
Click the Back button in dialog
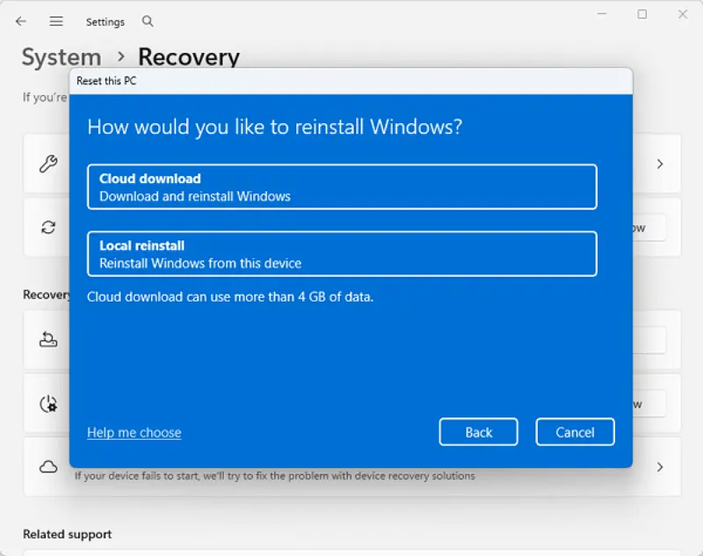click(x=478, y=432)
